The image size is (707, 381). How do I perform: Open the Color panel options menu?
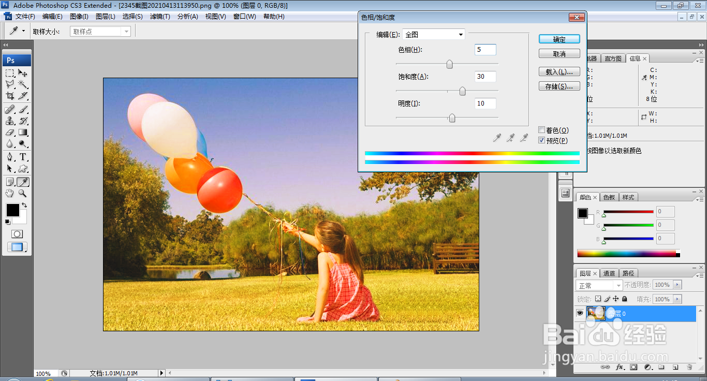(x=699, y=199)
